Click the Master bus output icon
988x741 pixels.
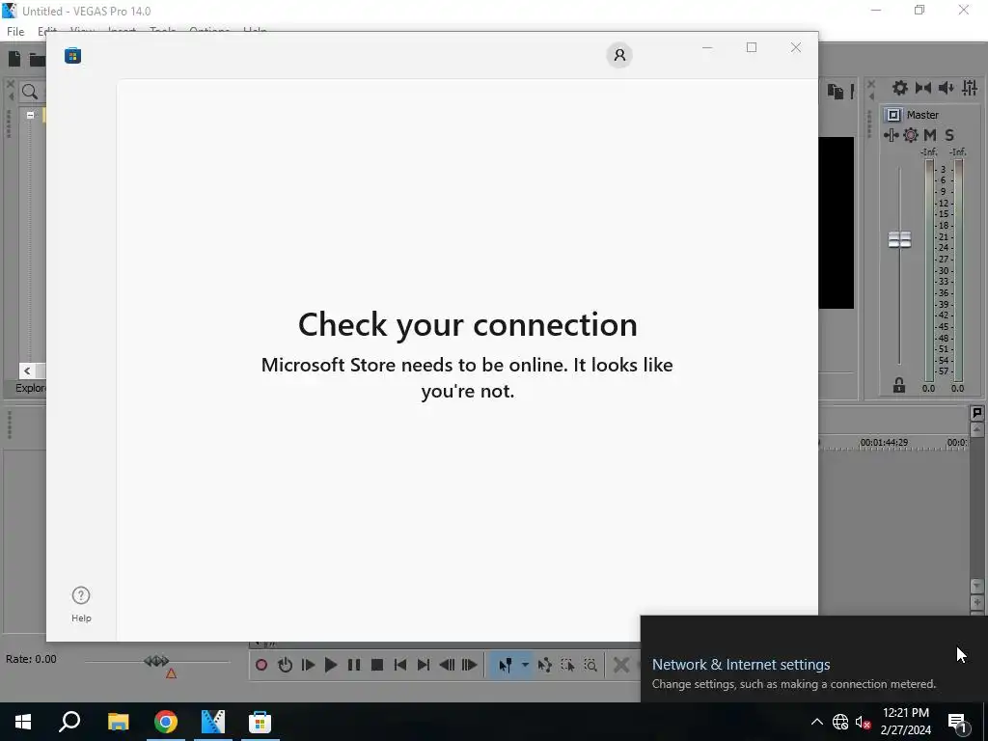point(892,115)
